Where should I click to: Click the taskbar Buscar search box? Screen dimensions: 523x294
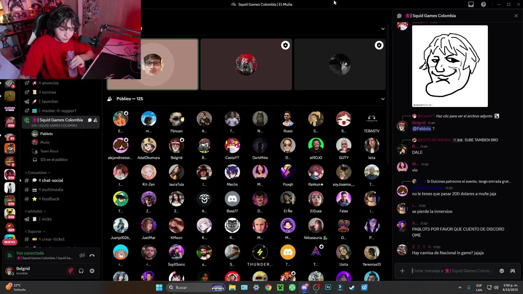(x=196, y=287)
